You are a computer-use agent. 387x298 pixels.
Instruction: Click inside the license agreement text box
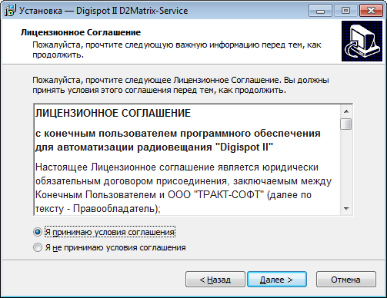point(187,160)
